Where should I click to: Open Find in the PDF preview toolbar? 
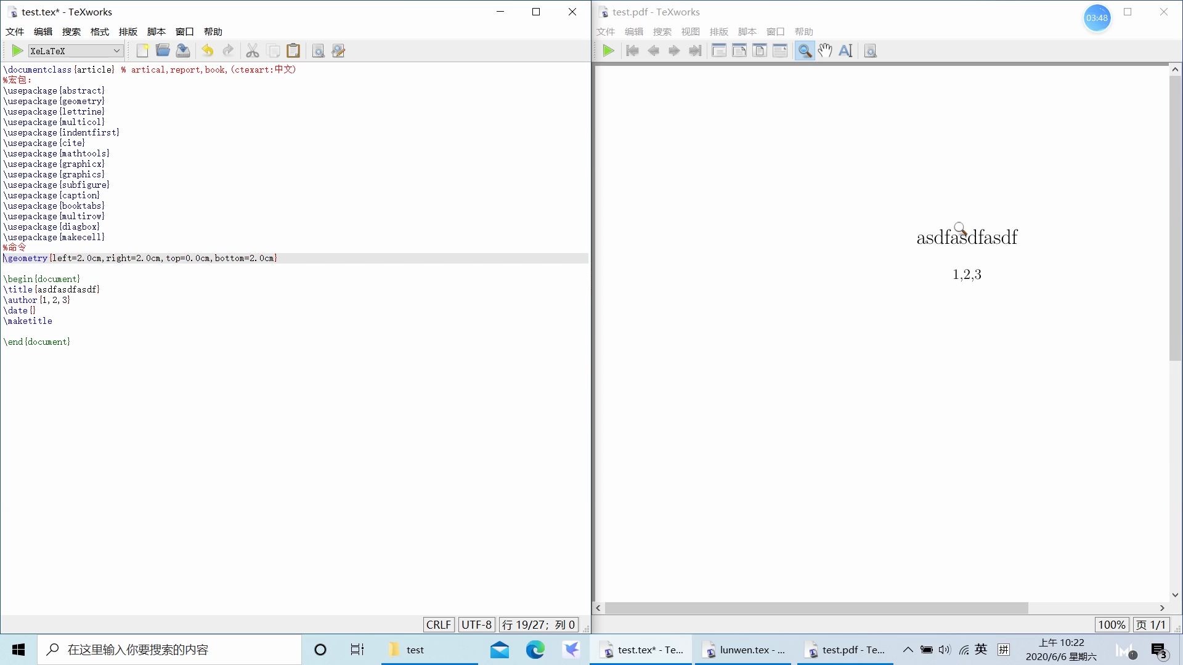click(870, 51)
